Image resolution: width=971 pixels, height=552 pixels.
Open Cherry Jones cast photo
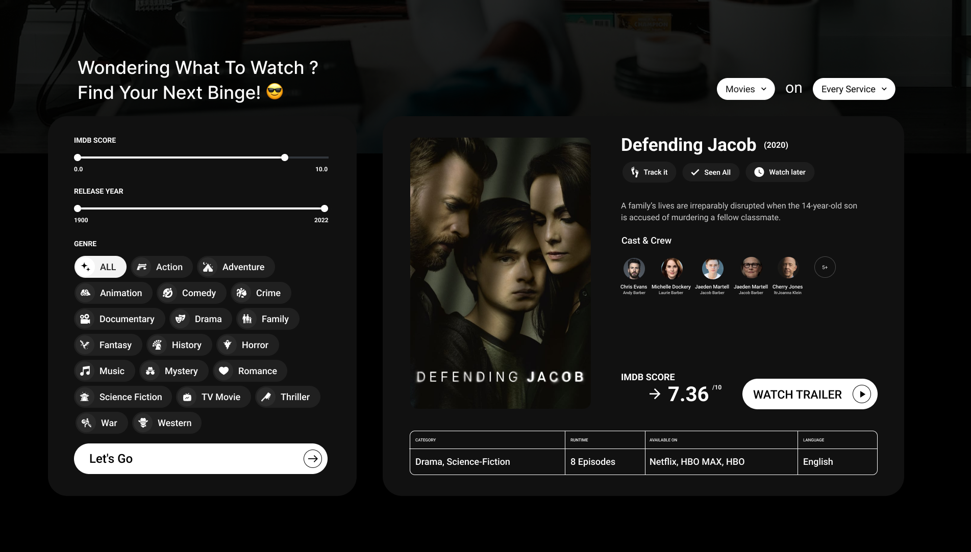pyautogui.click(x=788, y=268)
